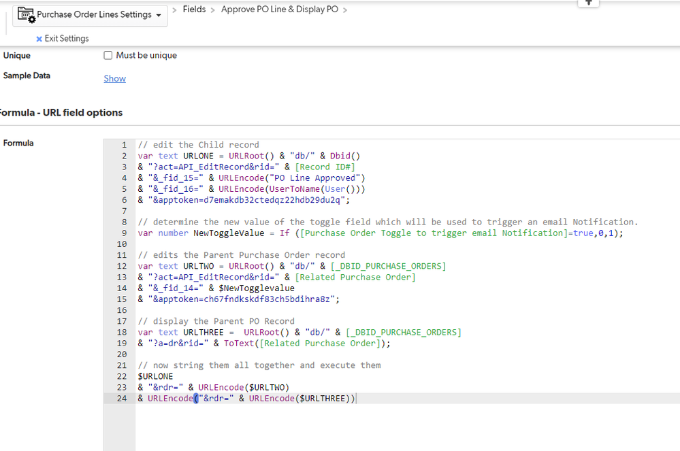Click the Sample Data label
680x451 pixels.
pyautogui.click(x=27, y=76)
